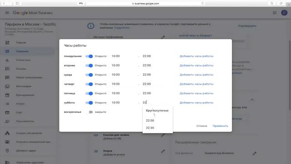Show all browser tabs overview

pos(281,3)
